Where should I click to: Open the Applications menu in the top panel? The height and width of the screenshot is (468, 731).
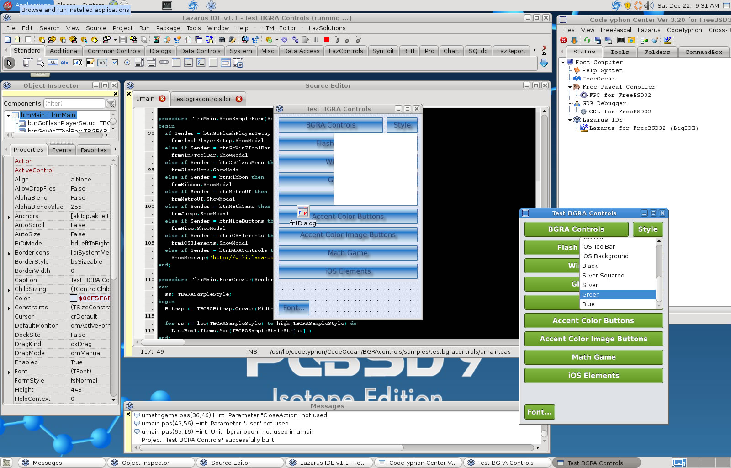tap(27, 5)
